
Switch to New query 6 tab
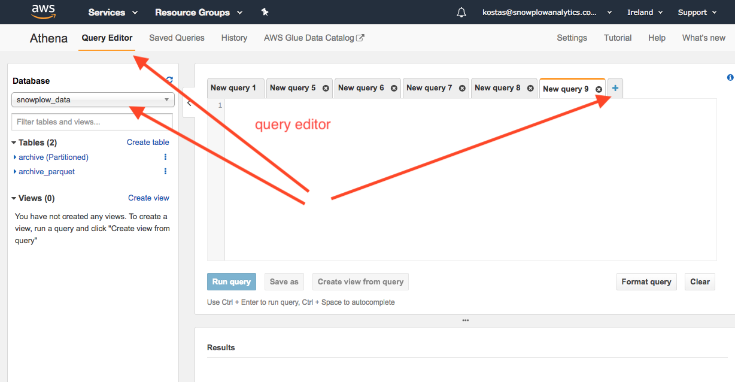(x=361, y=88)
